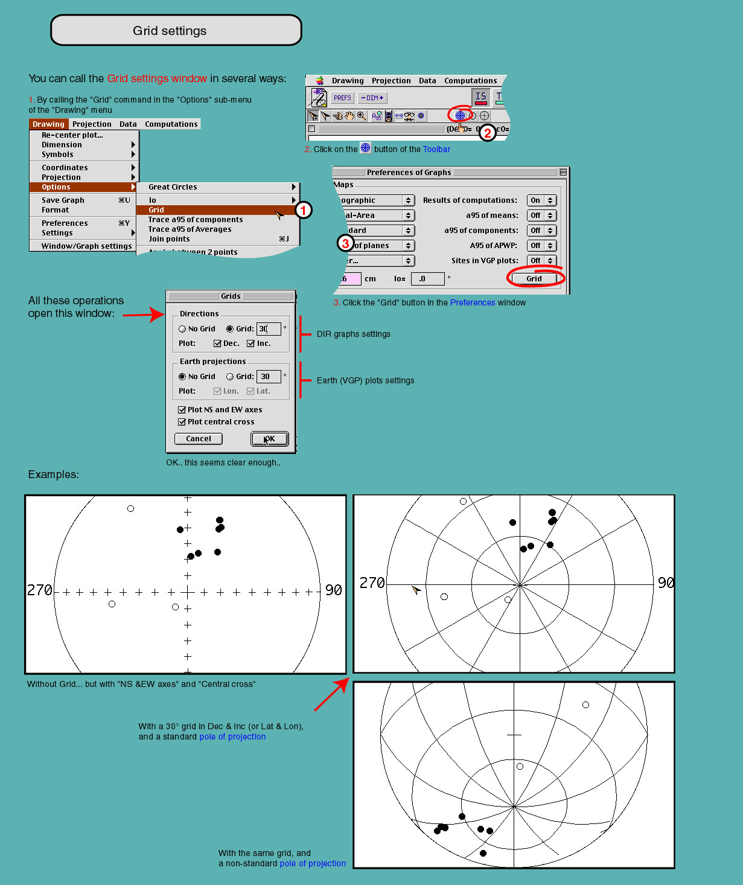Click the Batman mask toolbar icon
Screen dimensions: 743x885
(x=389, y=116)
